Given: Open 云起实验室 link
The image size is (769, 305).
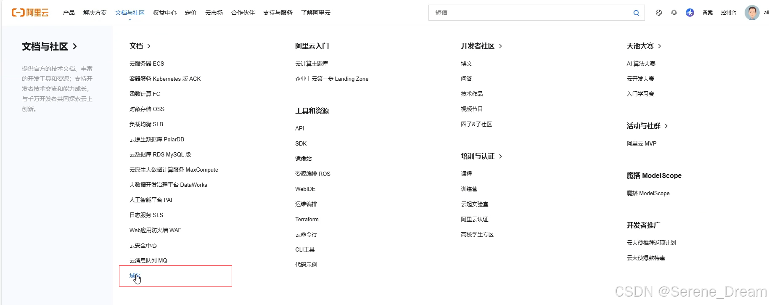Looking at the screenshot, I should tap(475, 204).
